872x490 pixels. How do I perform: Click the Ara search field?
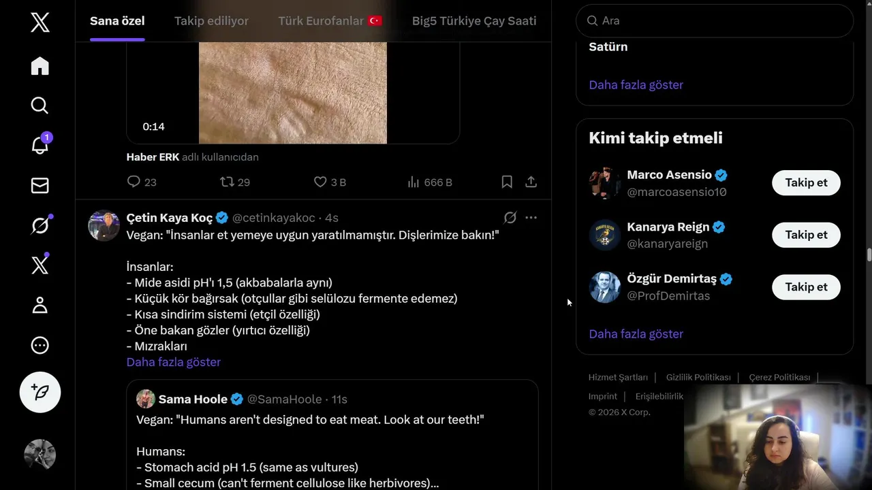click(x=715, y=21)
